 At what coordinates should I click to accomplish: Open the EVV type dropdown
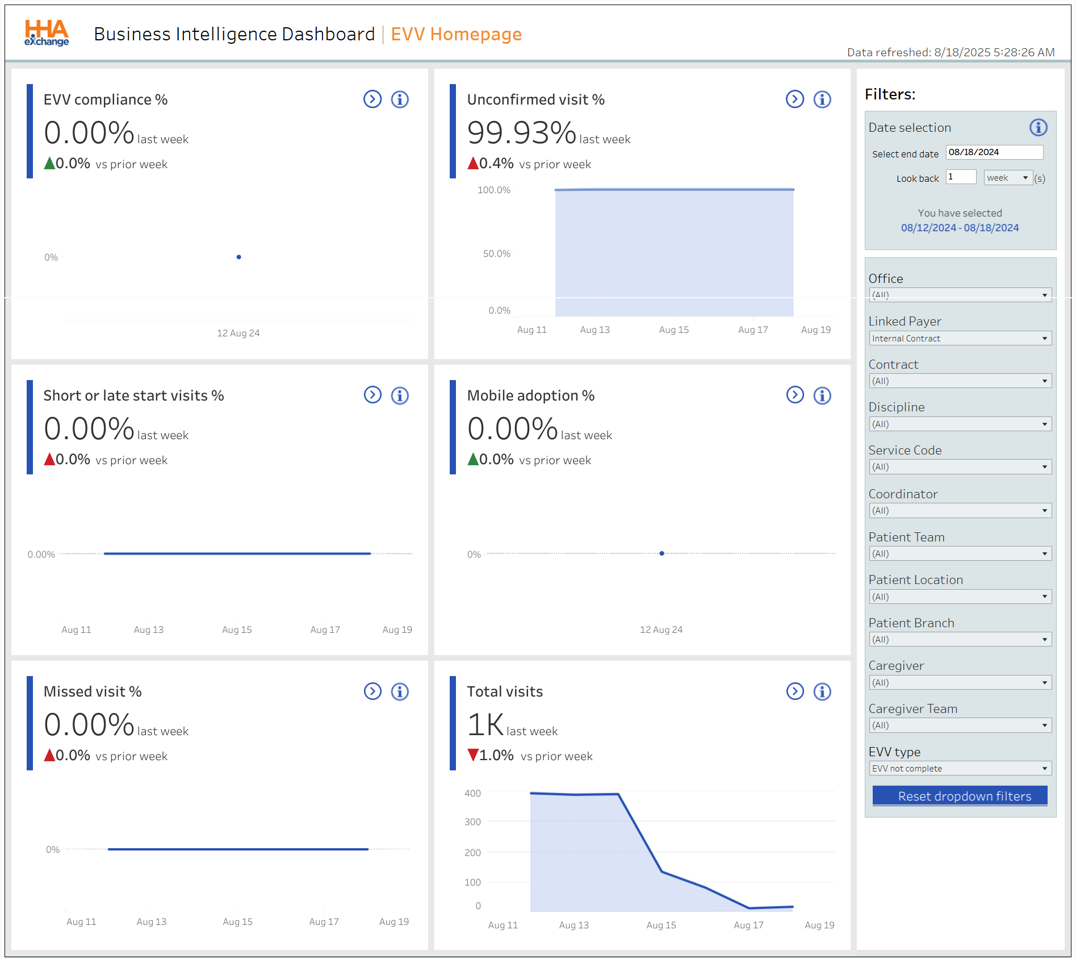(960, 769)
